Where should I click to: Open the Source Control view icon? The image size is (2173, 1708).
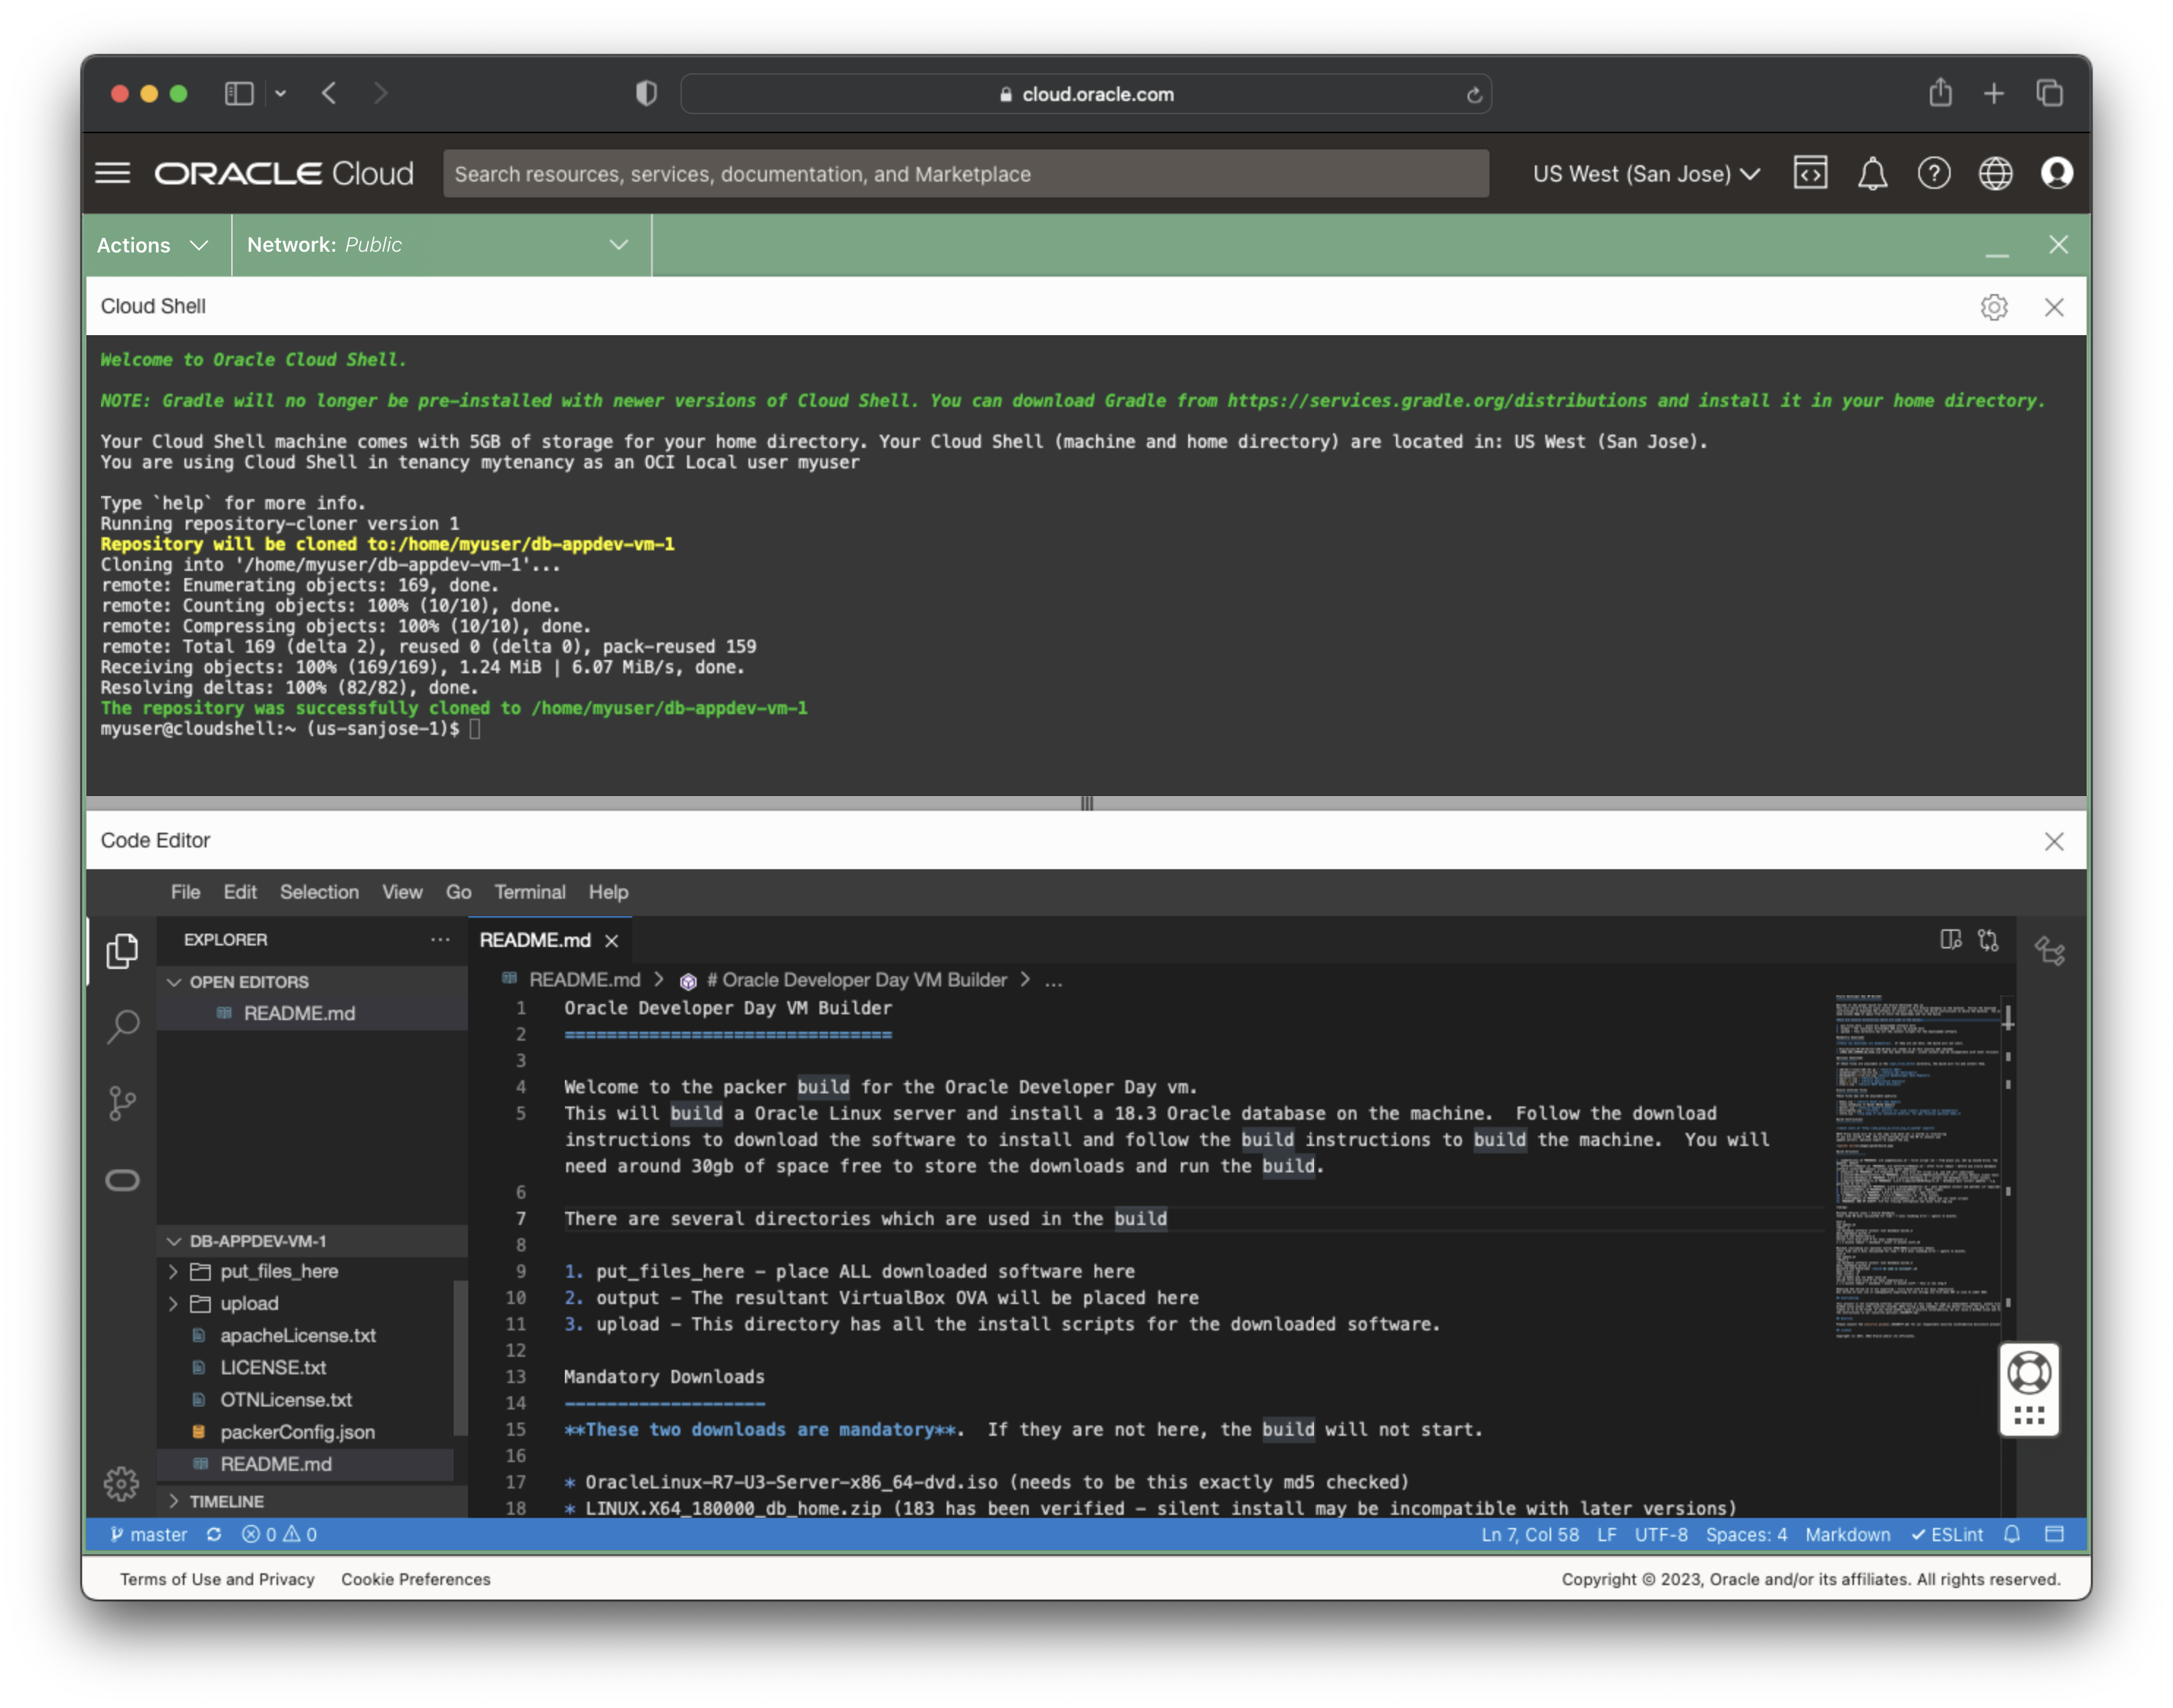point(122,1101)
